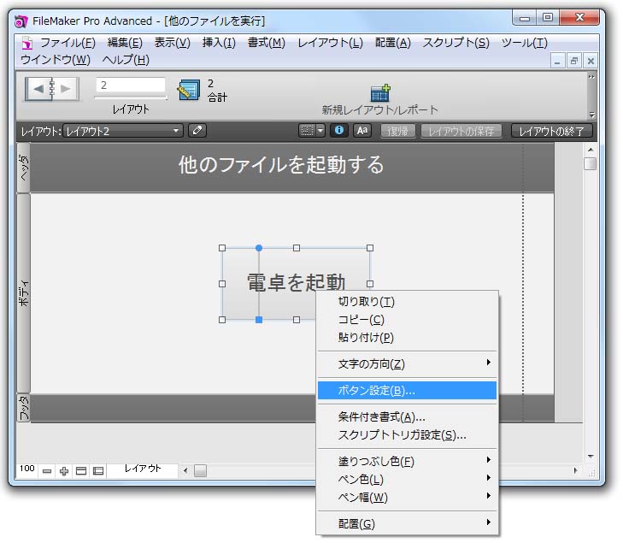The width and height of the screenshot is (623, 543).
Task: Expand ペン色(L) submenu
Action: [407, 480]
